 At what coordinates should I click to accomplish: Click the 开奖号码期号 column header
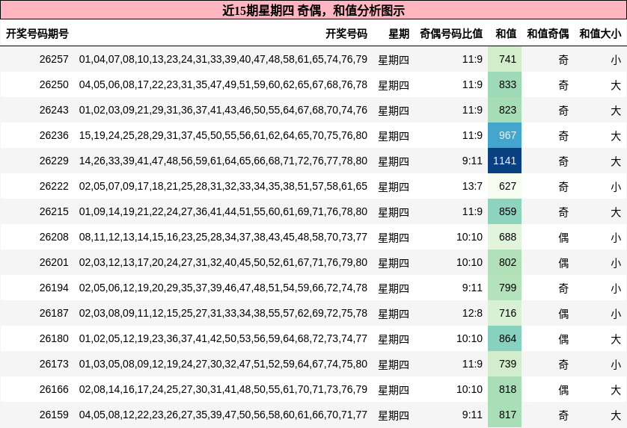pyautogui.click(x=37, y=34)
